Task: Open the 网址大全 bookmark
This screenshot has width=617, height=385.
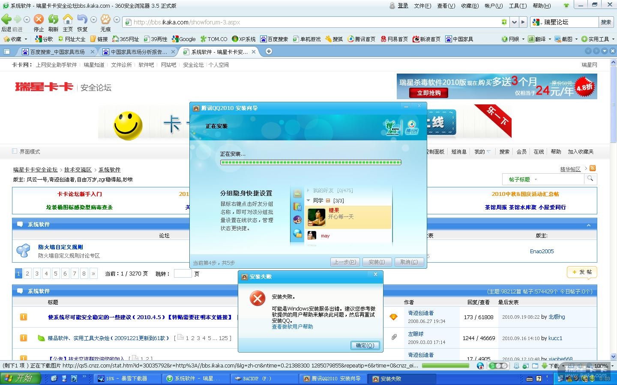Action: pos(72,39)
